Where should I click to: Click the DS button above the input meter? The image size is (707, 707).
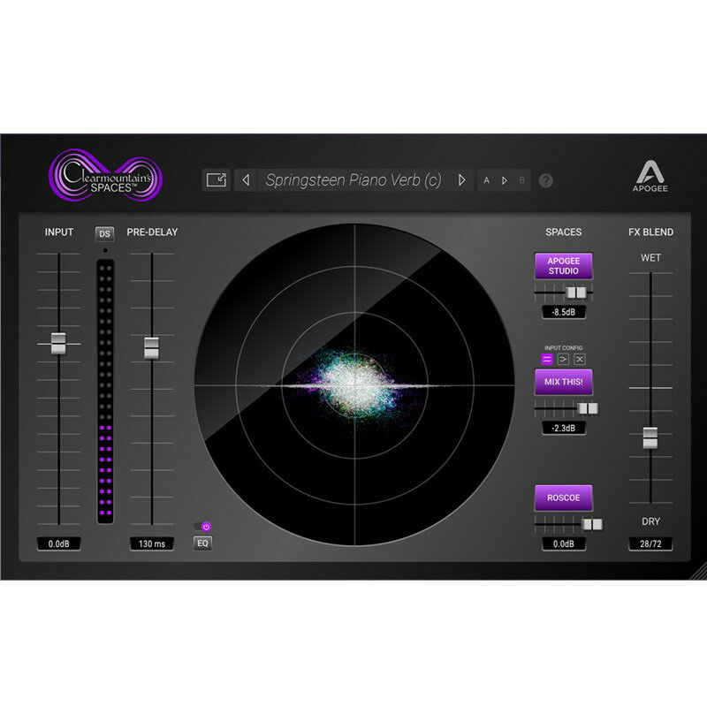tap(103, 232)
